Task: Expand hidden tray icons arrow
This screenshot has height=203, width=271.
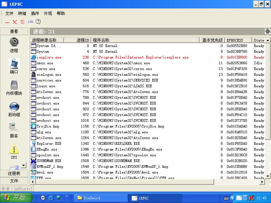Action: 233,198
